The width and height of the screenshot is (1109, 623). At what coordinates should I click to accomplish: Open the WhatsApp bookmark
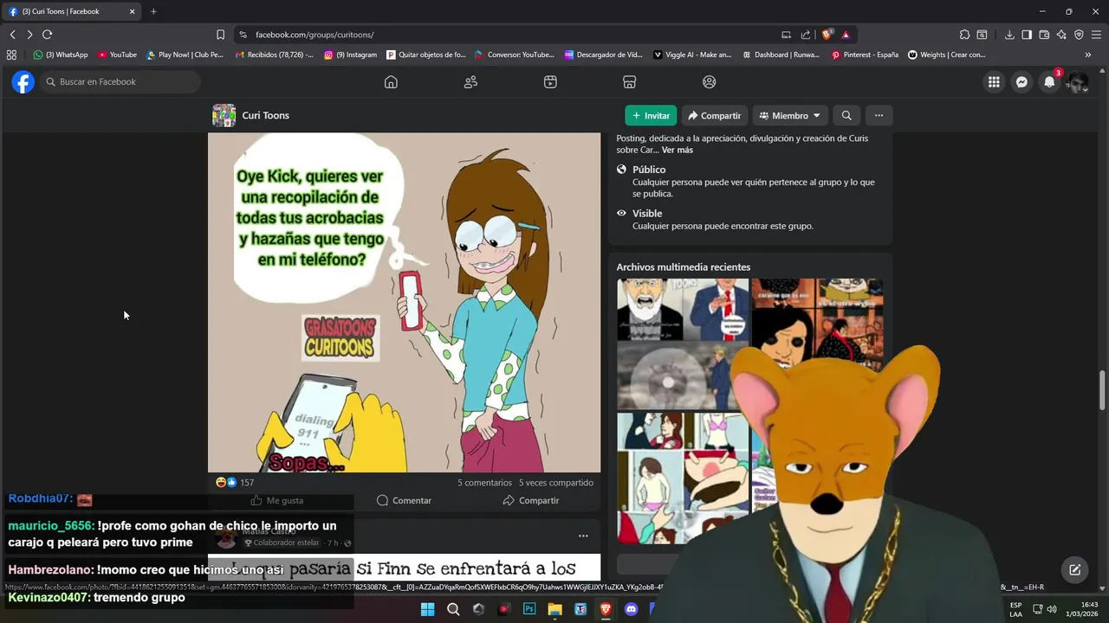pos(61,55)
